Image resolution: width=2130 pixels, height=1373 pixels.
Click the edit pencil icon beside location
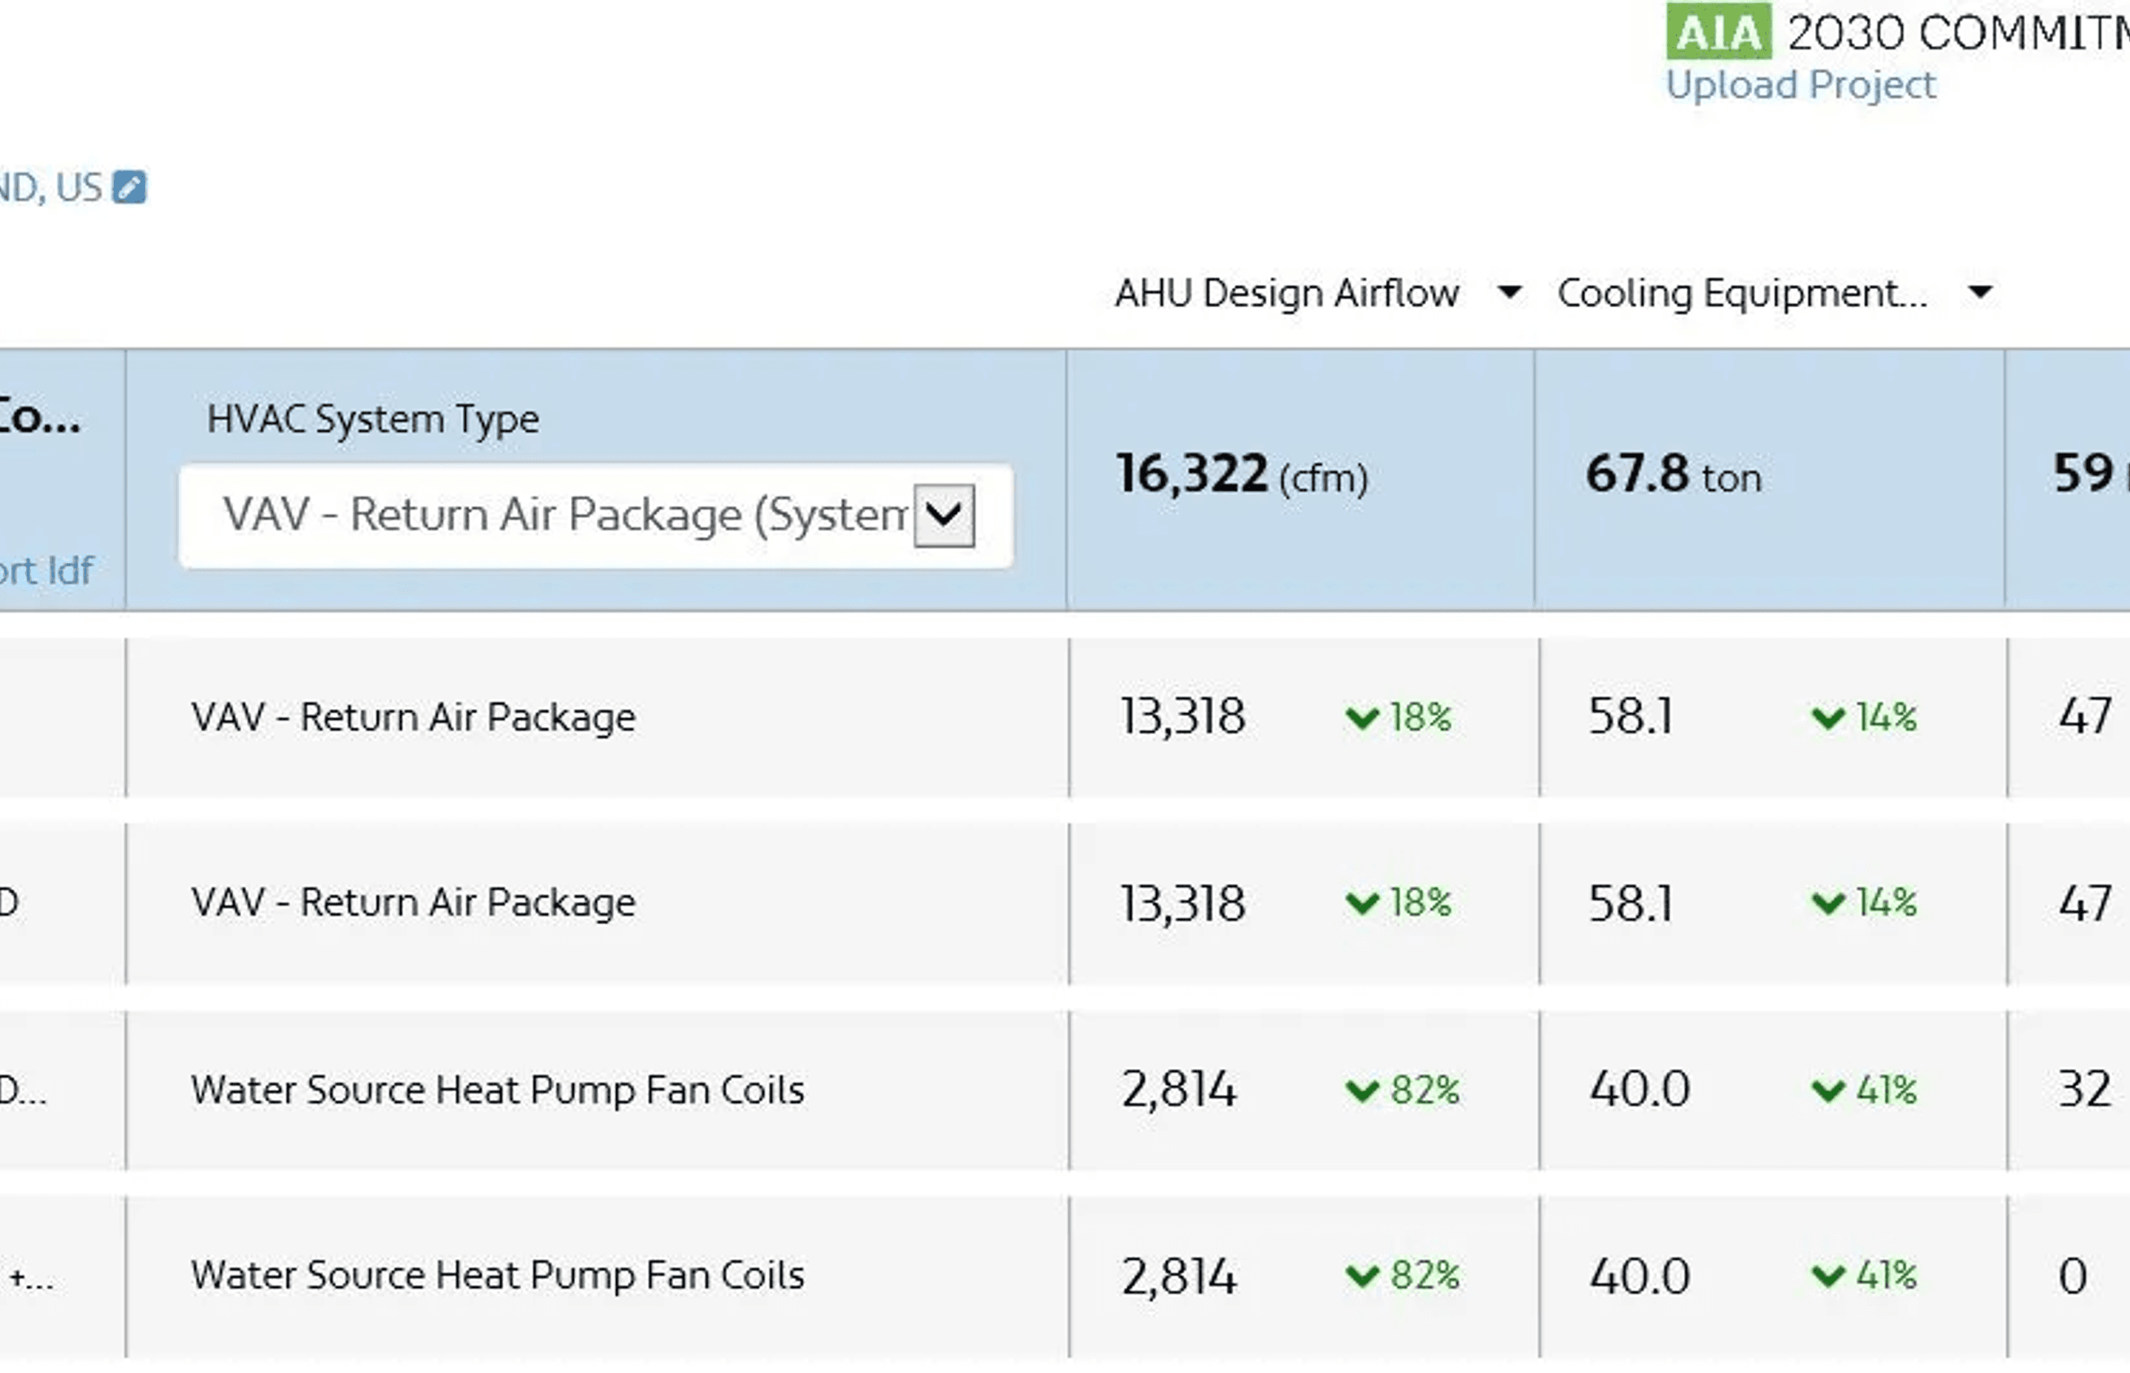pyautogui.click(x=129, y=187)
